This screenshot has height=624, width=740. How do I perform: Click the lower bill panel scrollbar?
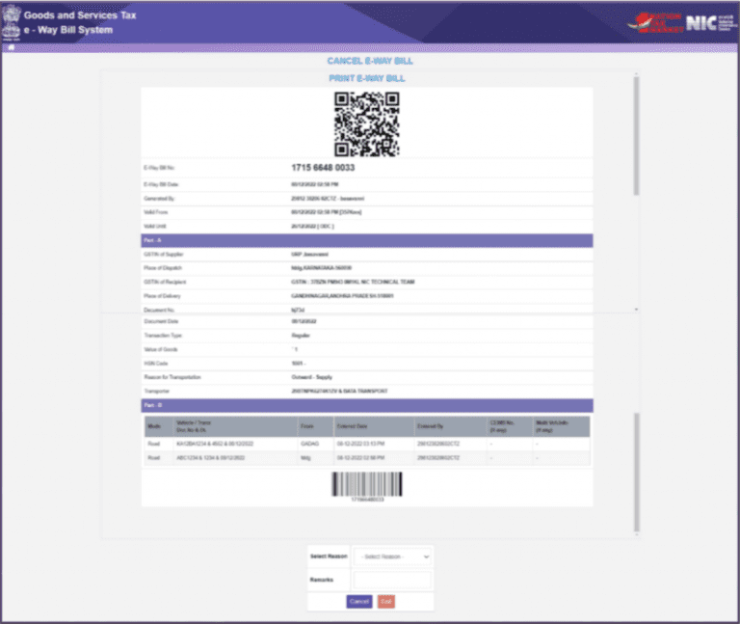[x=636, y=473]
